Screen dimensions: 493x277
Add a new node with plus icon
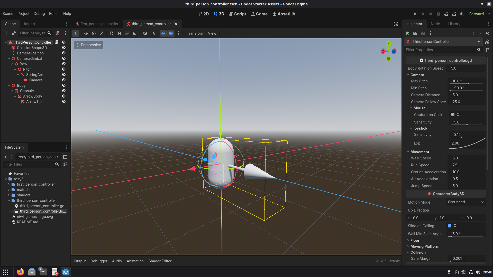click(6, 33)
